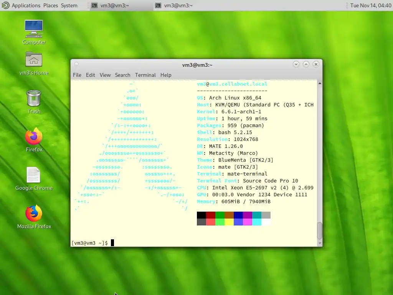The image size is (393, 295).
Task: Click the WM 'Metacity (Marco)' text
Action: [x=233, y=153]
